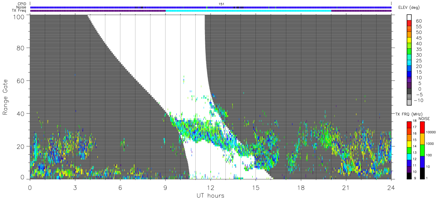Viewport: 440px width, 203px height.
Task: Click the '13' label on the TX FRQ colorbar
Action: 415,153
